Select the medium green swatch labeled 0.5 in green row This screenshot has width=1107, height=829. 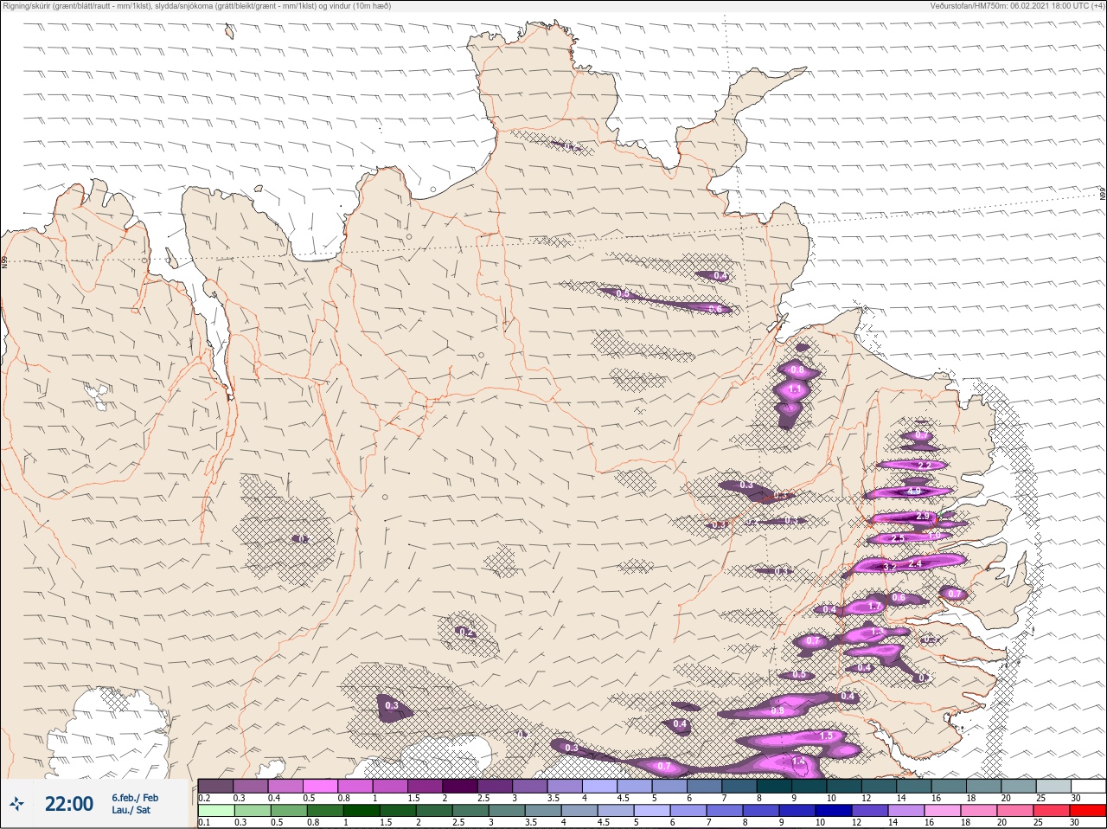pyautogui.click(x=288, y=811)
